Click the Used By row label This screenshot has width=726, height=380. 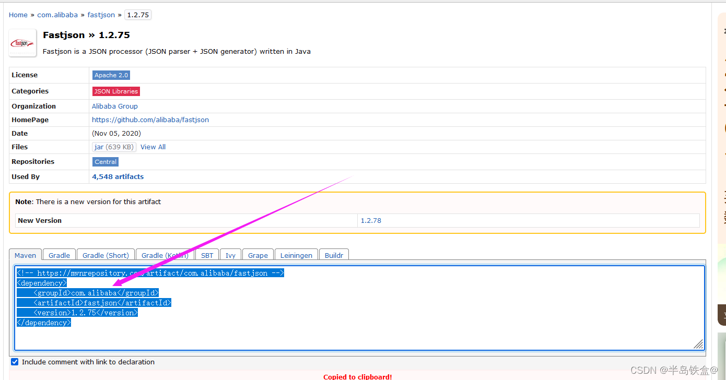(26, 176)
